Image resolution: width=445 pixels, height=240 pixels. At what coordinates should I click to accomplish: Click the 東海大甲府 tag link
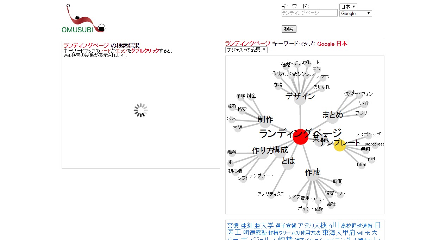pos(339,233)
